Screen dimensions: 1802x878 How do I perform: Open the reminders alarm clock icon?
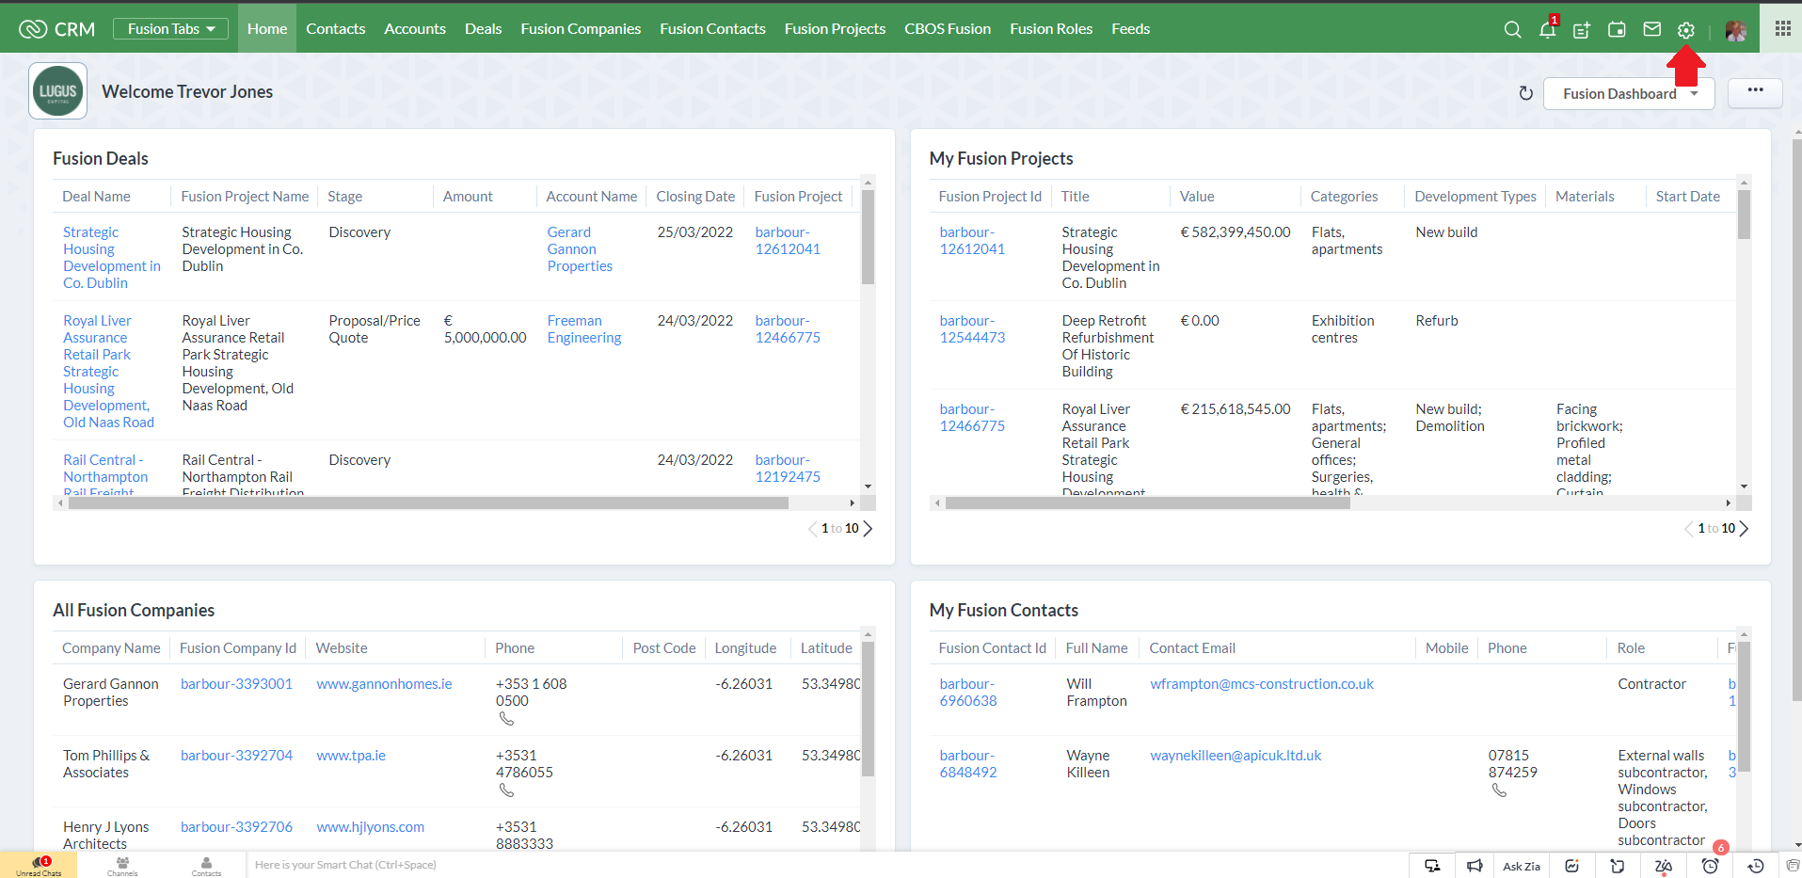point(1710,866)
